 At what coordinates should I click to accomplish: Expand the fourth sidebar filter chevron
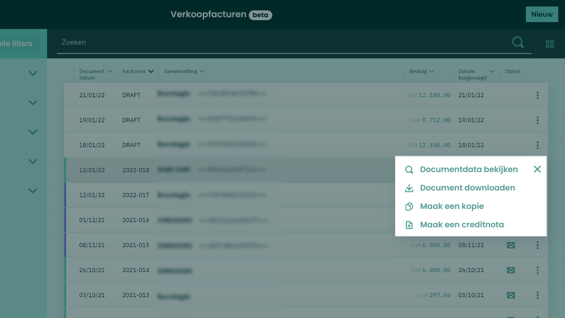coord(33,161)
